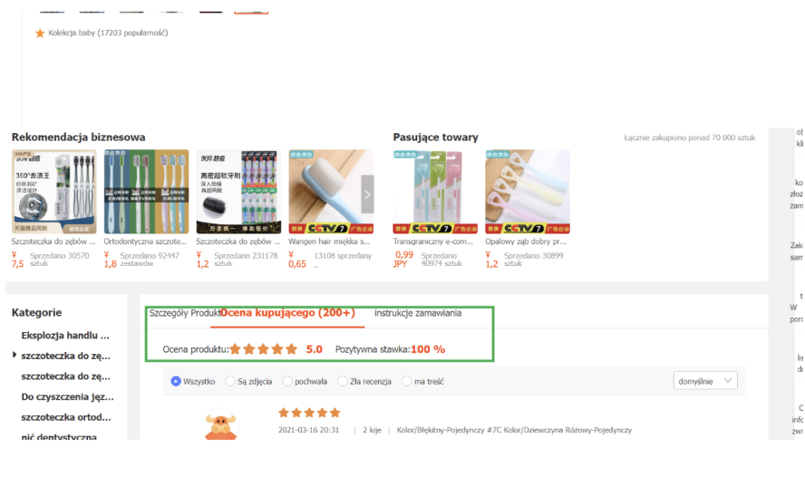Image resolution: width=805 pixels, height=485 pixels.
Task: Open the domyślnie sort dropdown
Action: [705, 381]
